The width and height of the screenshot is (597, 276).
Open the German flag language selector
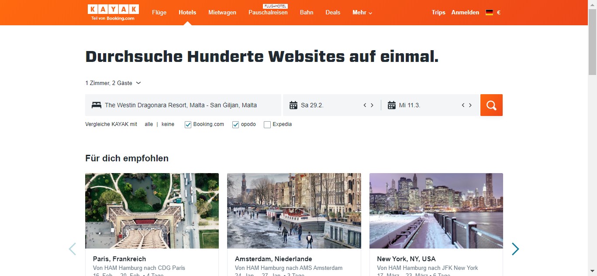(489, 13)
